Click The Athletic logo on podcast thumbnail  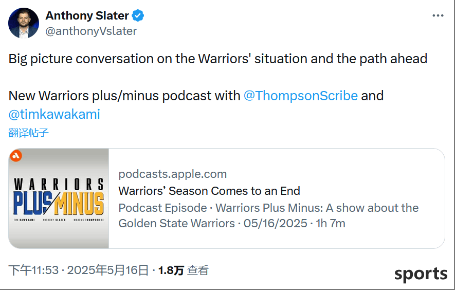16,156
